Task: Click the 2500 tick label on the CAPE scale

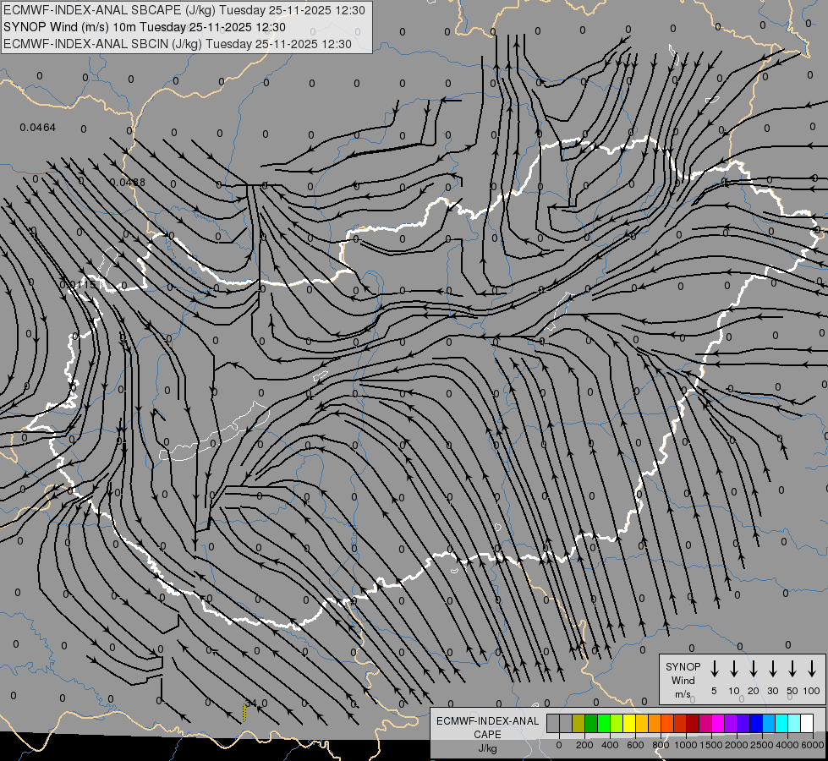Action: click(762, 745)
